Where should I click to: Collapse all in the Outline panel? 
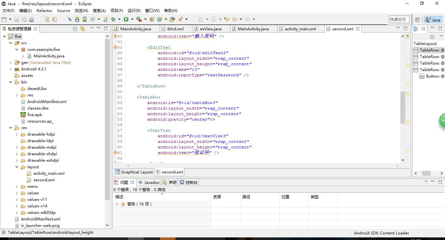[432, 37]
